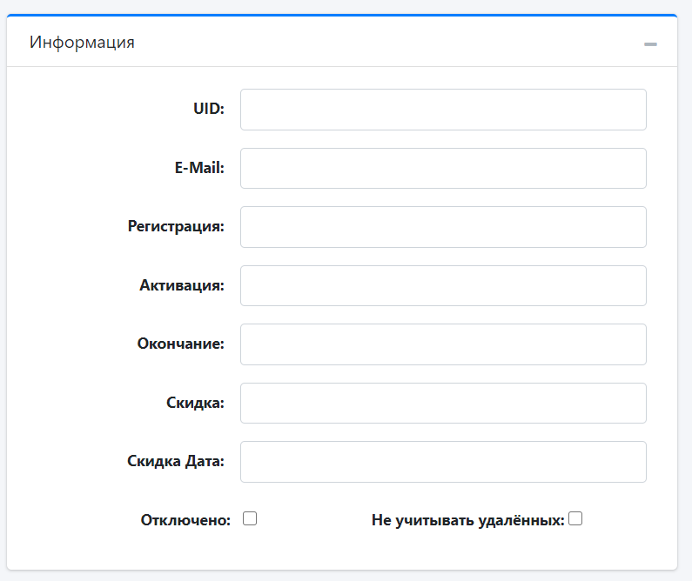This screenshot has height=581, width=692.
Task: Click into the Окончание field
Action: coord(443,344)
